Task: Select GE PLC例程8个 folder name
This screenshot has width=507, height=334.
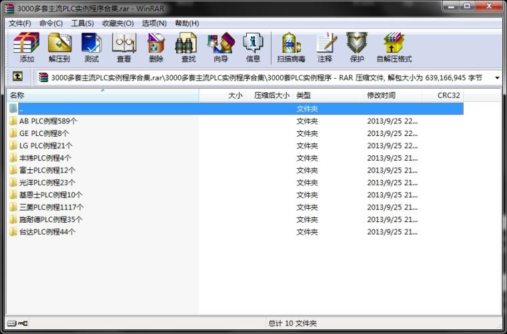Action: click(44, 133)
